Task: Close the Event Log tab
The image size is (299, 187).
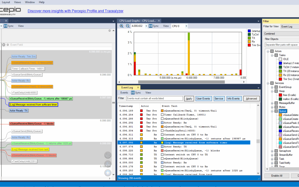Action: [138, 87]
